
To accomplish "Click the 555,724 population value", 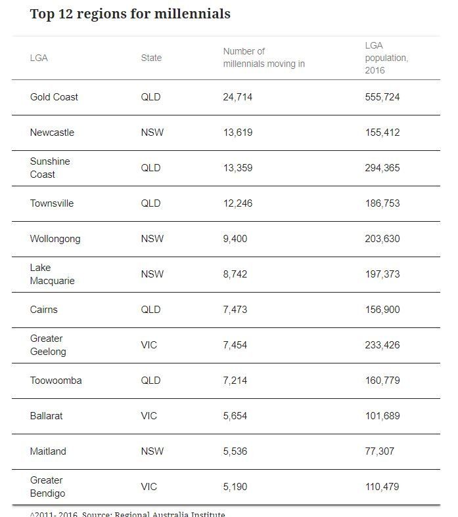I will 382,97.
